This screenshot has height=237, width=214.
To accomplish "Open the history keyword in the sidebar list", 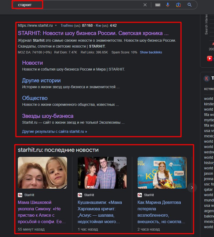I will (209, 163).
